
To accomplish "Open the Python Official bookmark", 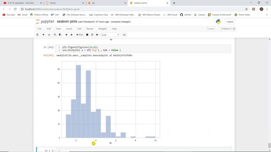I will pyautogui.click(x=39, y=15).
